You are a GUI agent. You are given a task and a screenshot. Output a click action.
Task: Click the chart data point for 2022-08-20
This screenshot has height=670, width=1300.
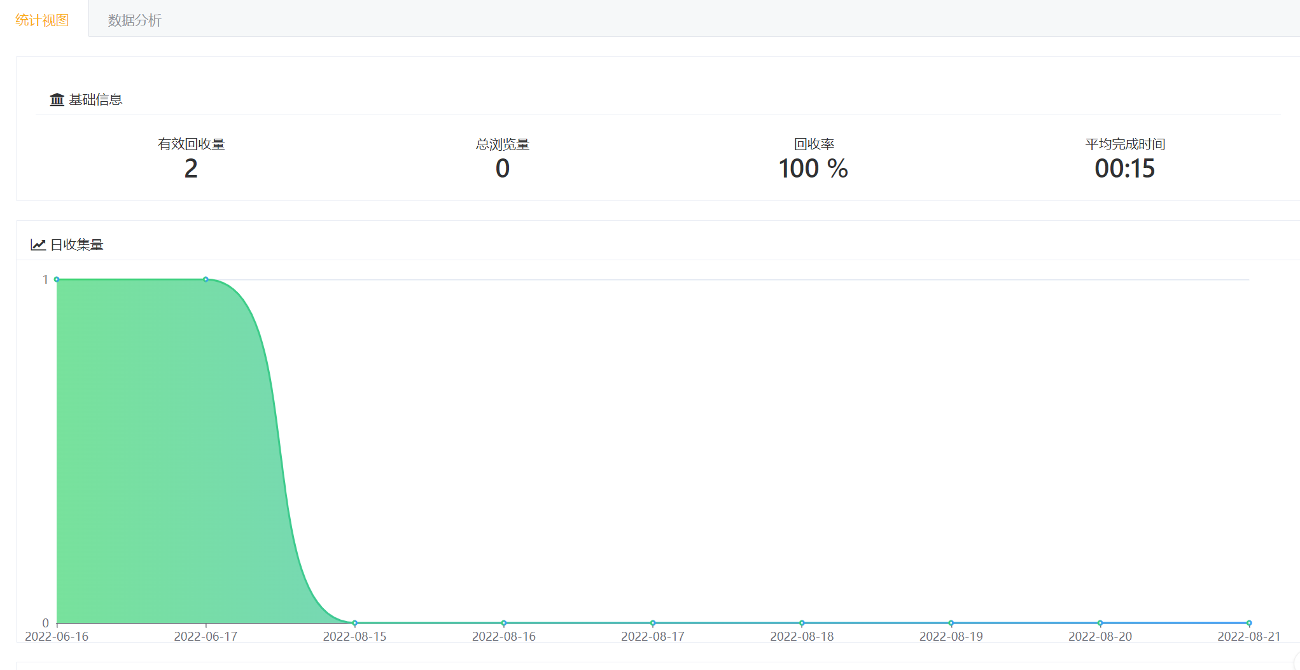point(1100,623)
